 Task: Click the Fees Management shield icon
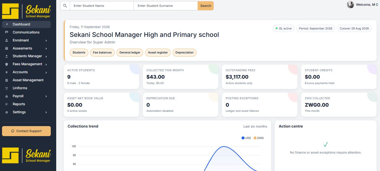7,64
